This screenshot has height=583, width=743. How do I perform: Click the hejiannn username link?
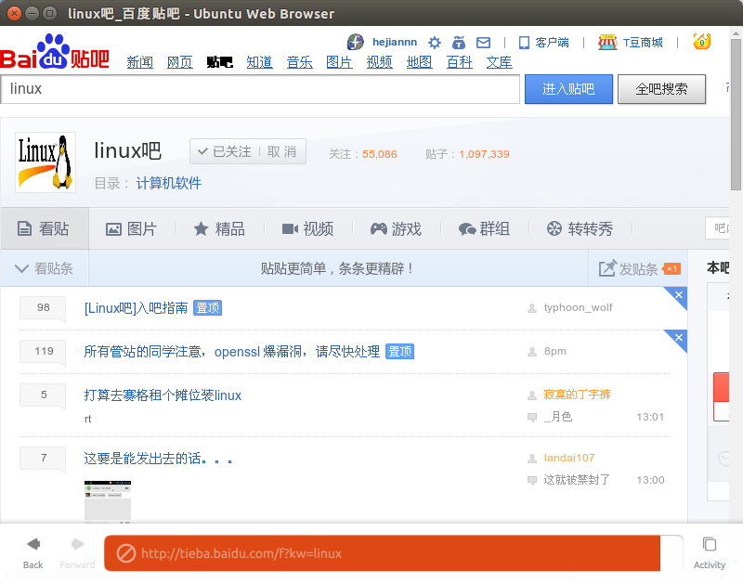coord(395,42)
